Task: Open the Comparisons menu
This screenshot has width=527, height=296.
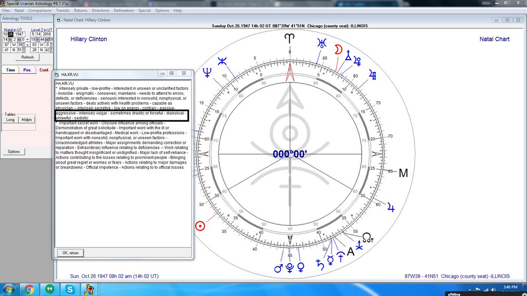Action: 40,10
